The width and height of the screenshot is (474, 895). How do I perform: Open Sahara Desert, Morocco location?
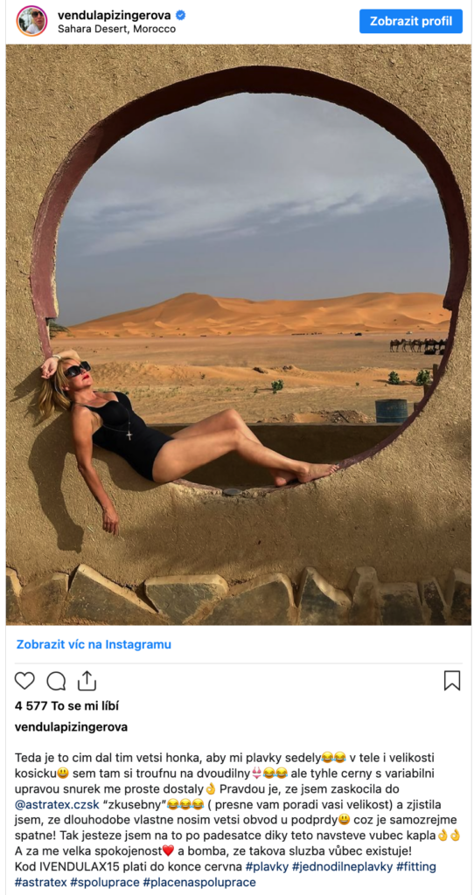pos(116,29)
